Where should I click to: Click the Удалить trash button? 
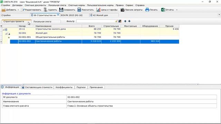click(x=50, y=10)
